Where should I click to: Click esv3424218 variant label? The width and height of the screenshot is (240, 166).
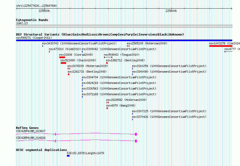tap(119, 83)
